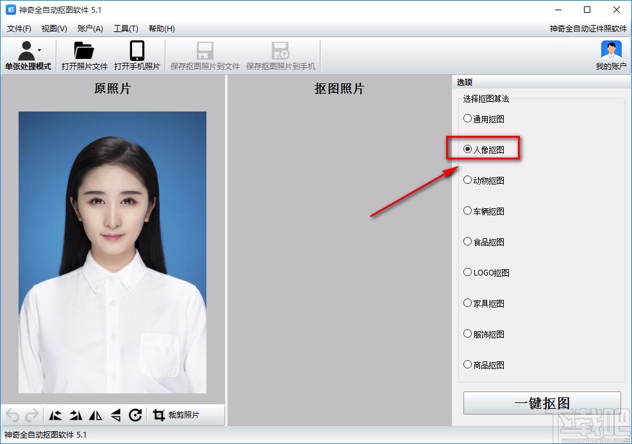Image resolution: width=632 pixels, height=444 pixels.
Task: Select 商品抠图 algorithm
Action: click(484, 365)
